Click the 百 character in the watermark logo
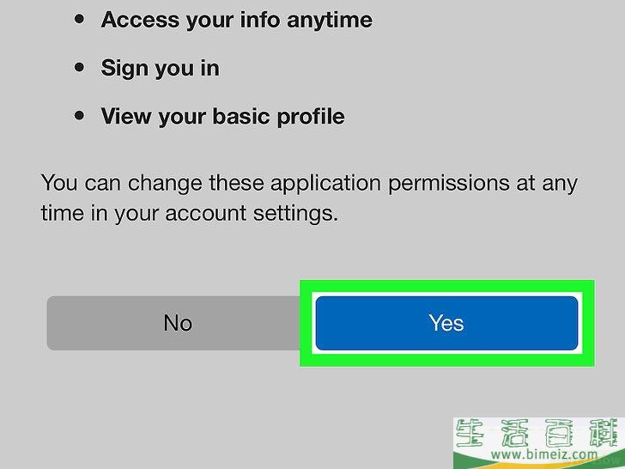This screenshot has height=469, width=625. (x=559, y=433)
